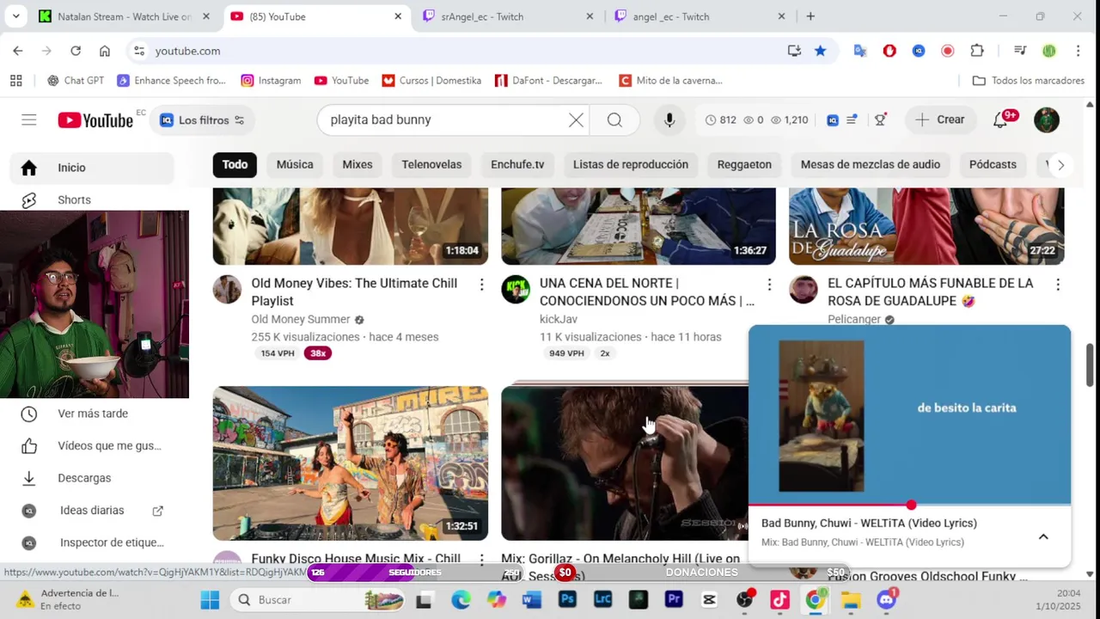The height and width of the screenshot is (619, 1100).
Task: Select the Mesas de mezclas de audio chip
Action: [871, 165]
